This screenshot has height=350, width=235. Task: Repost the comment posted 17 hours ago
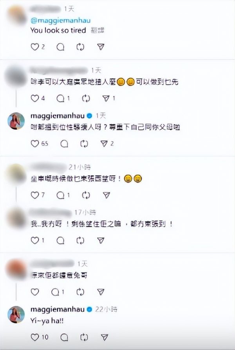point(80,241)
